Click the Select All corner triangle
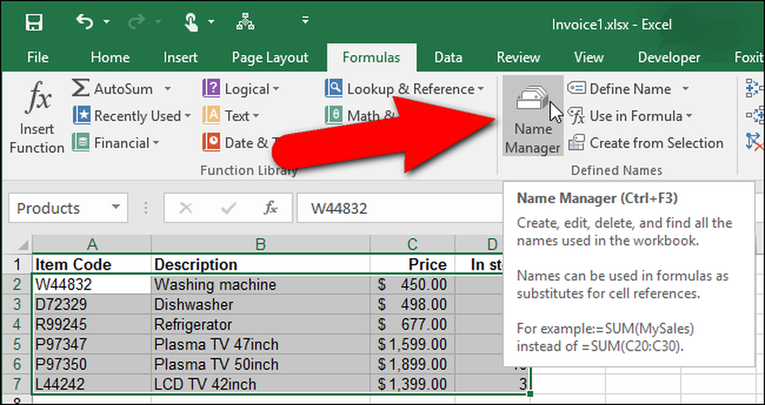Viewport: 765px width, 405px height. click(22, 245)
